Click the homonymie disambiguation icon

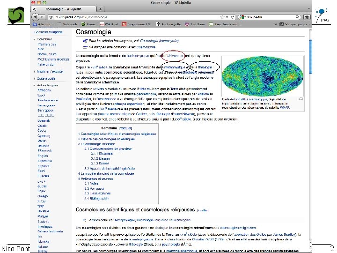tap(85, 41)
